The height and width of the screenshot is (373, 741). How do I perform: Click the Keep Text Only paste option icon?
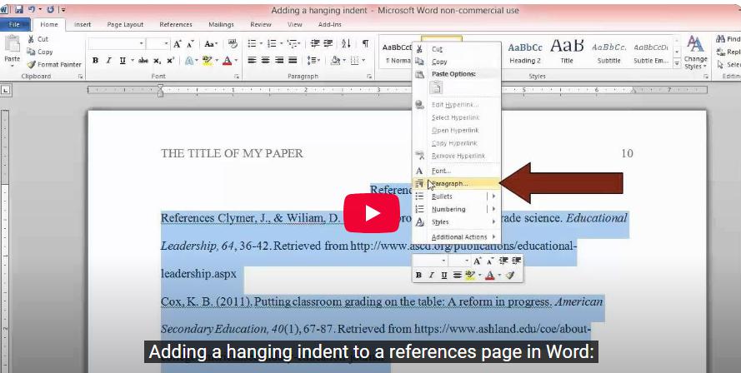[x=437, y=87]
